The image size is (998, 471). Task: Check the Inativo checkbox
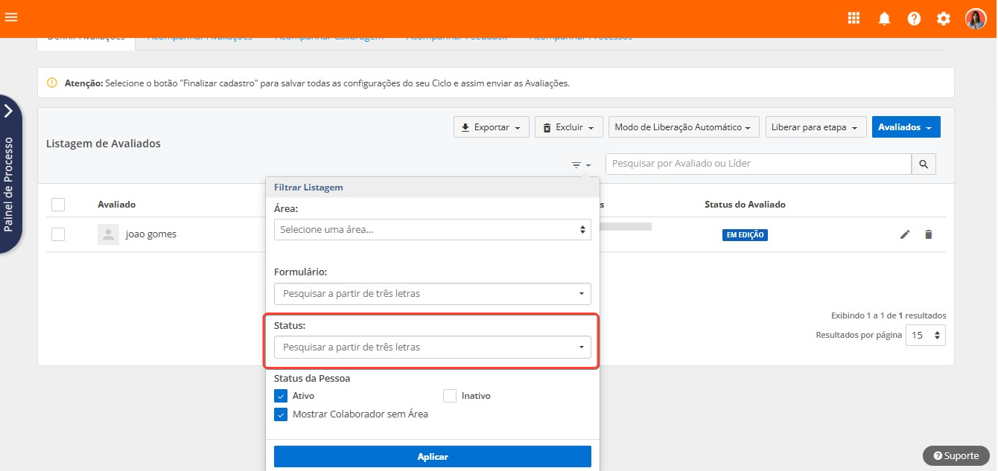click(450, 396)
